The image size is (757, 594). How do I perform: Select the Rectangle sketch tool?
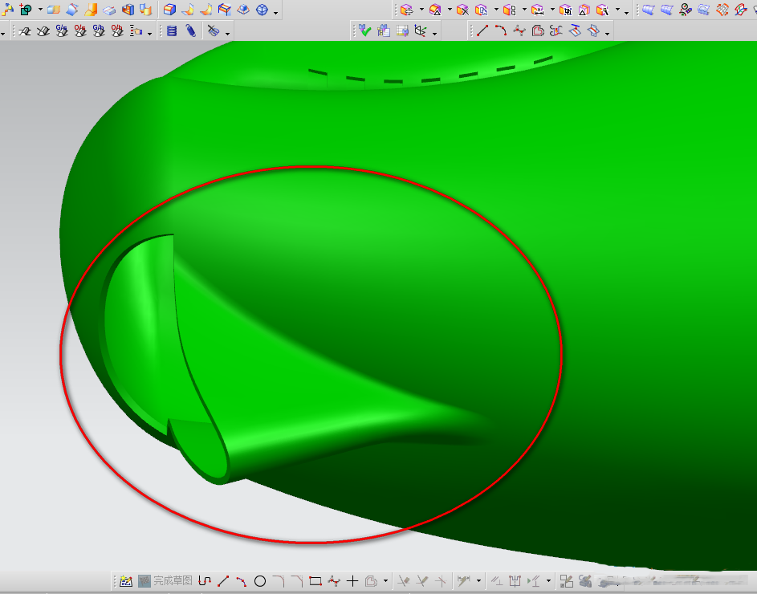coord(315,580)
